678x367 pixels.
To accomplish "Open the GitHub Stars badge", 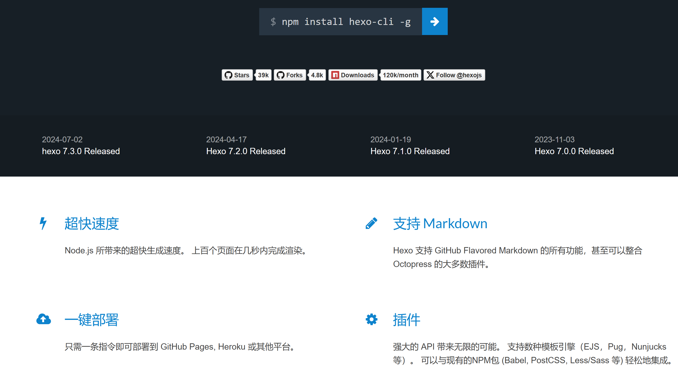I will [237, 75].
